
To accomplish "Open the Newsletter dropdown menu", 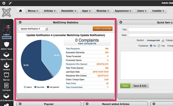I will tap(69, 11).
